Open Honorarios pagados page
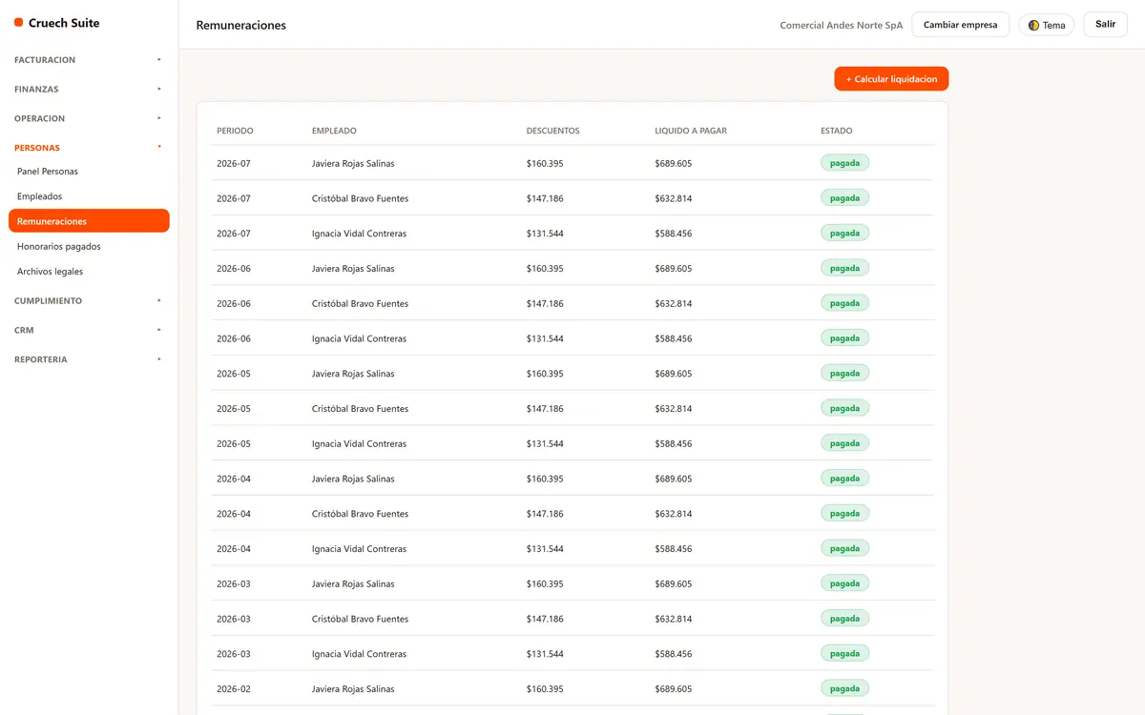1145x715 pixels. [89, 246]
